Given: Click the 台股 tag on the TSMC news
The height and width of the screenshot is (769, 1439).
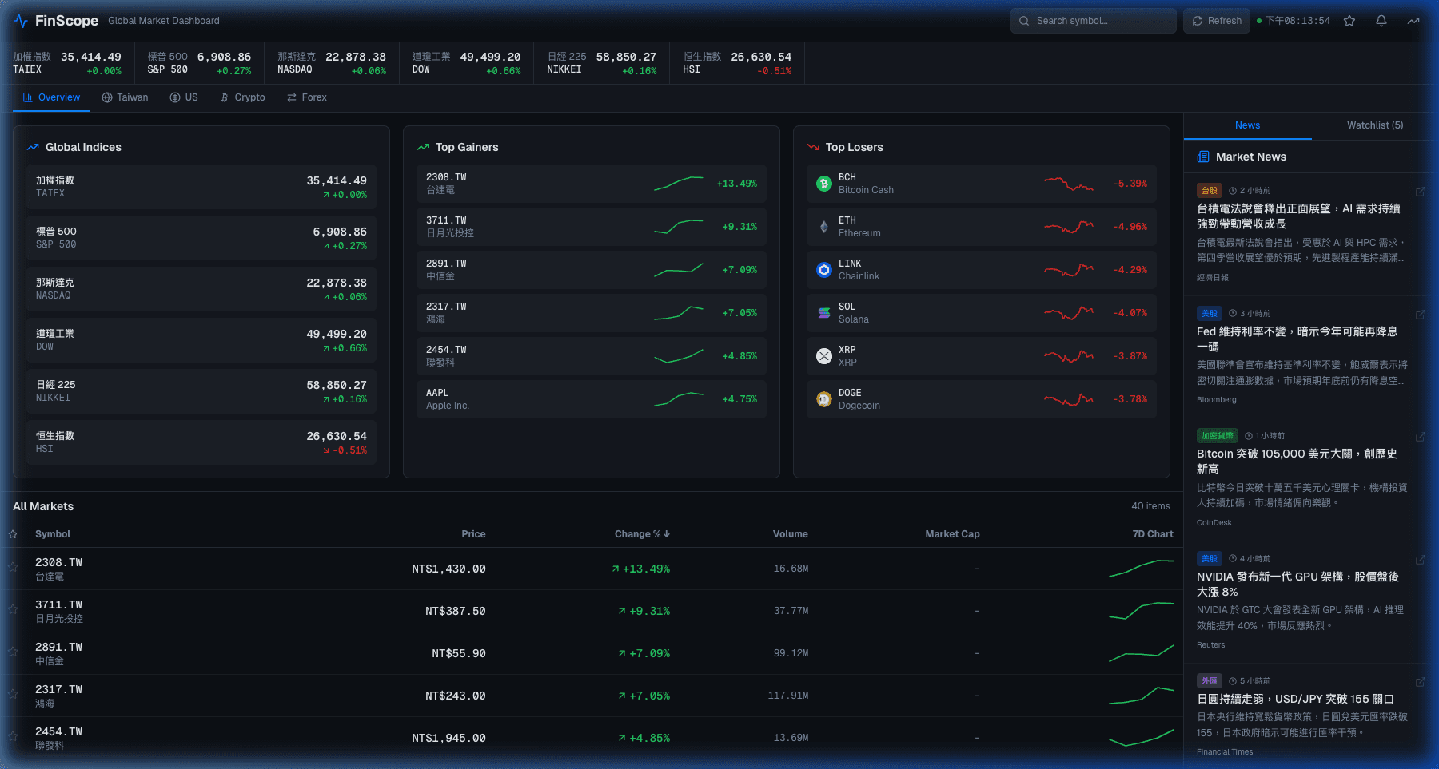Looking at the screenshot, I should [x=1210, y=191].
